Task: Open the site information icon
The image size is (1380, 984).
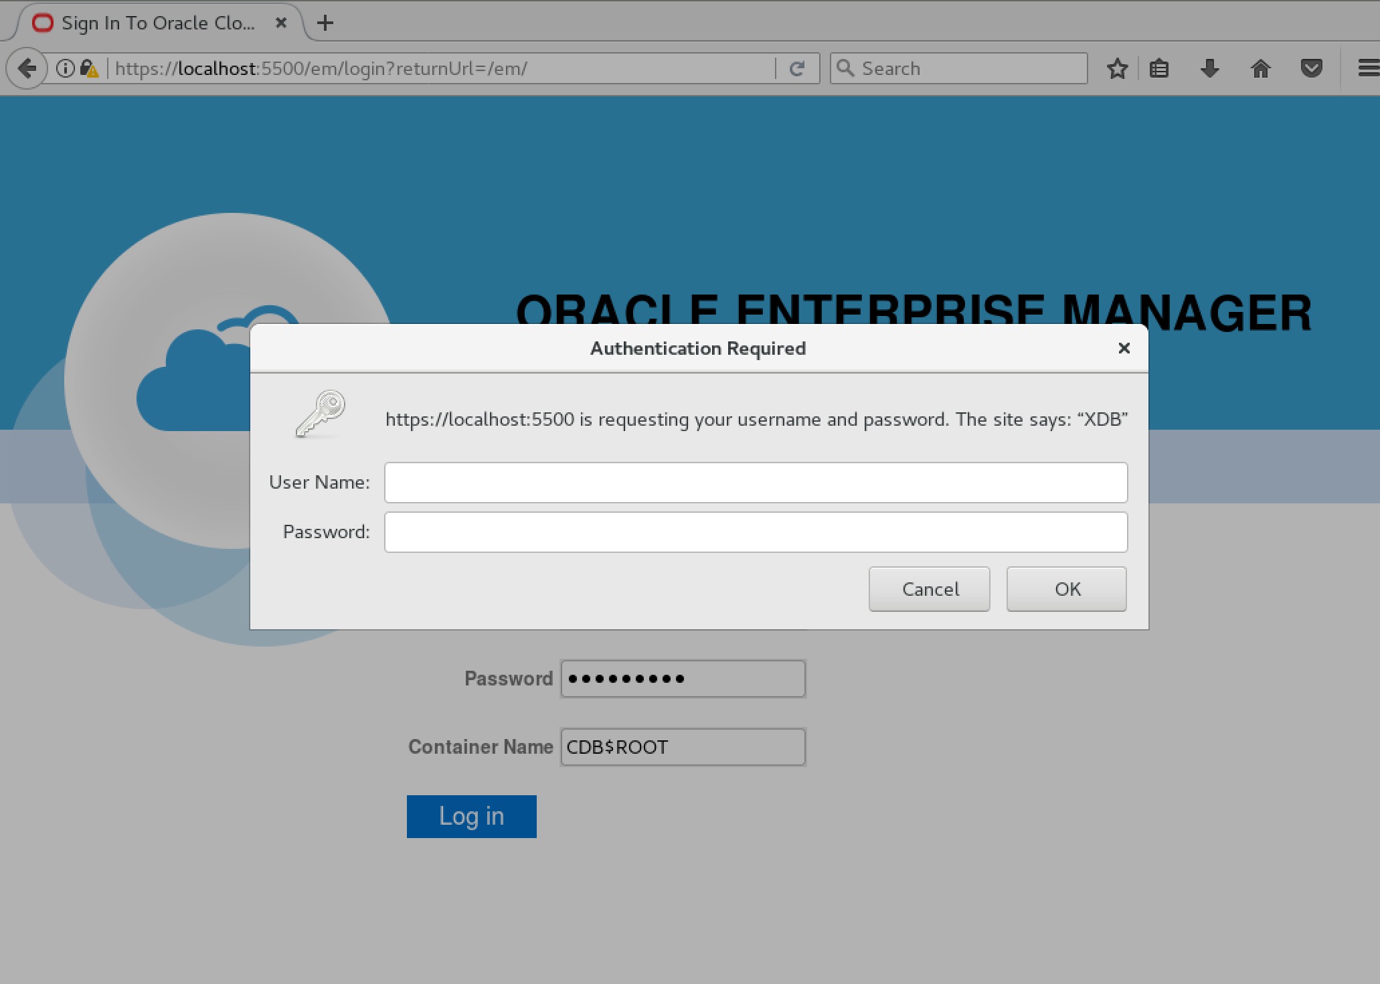Action: pos(65,68)
